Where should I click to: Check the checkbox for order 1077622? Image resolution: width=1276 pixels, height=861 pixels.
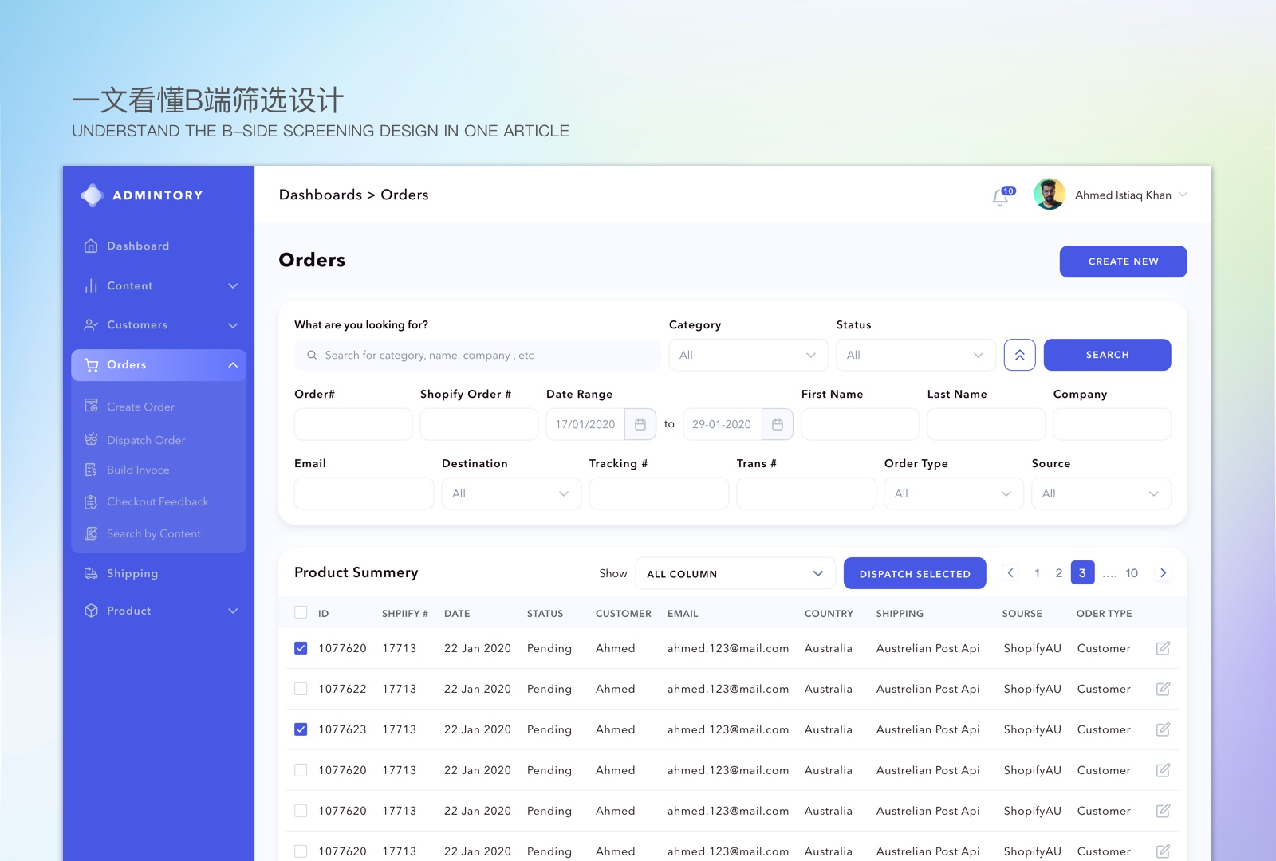click(x=301, y=689)
